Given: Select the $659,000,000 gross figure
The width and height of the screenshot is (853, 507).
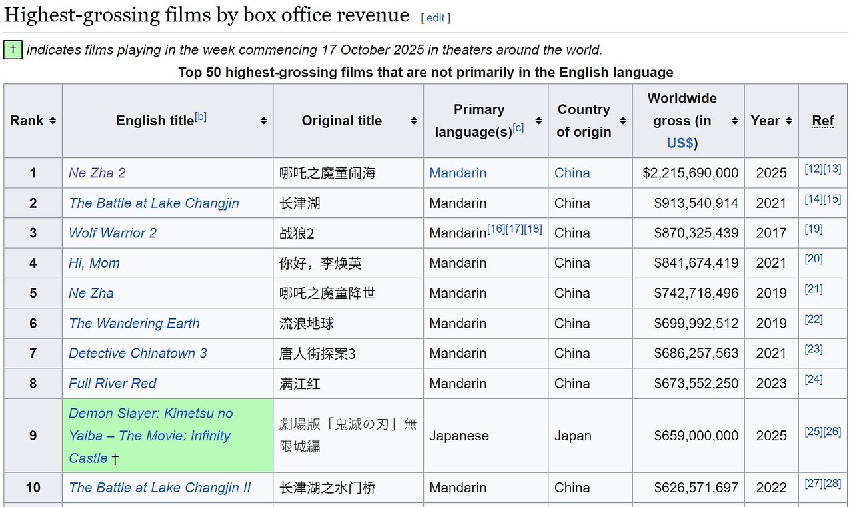Looking at the screenshot, I should [696, 436].
